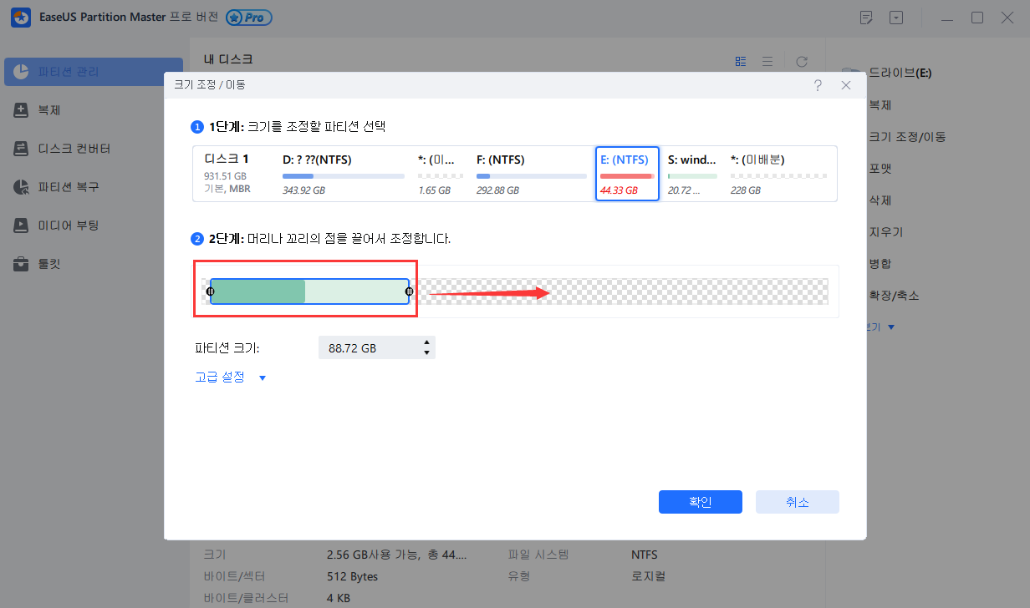1030x608 pixels.
Task: Confirm resize with the 확인 button
Action: pos(700,501)
